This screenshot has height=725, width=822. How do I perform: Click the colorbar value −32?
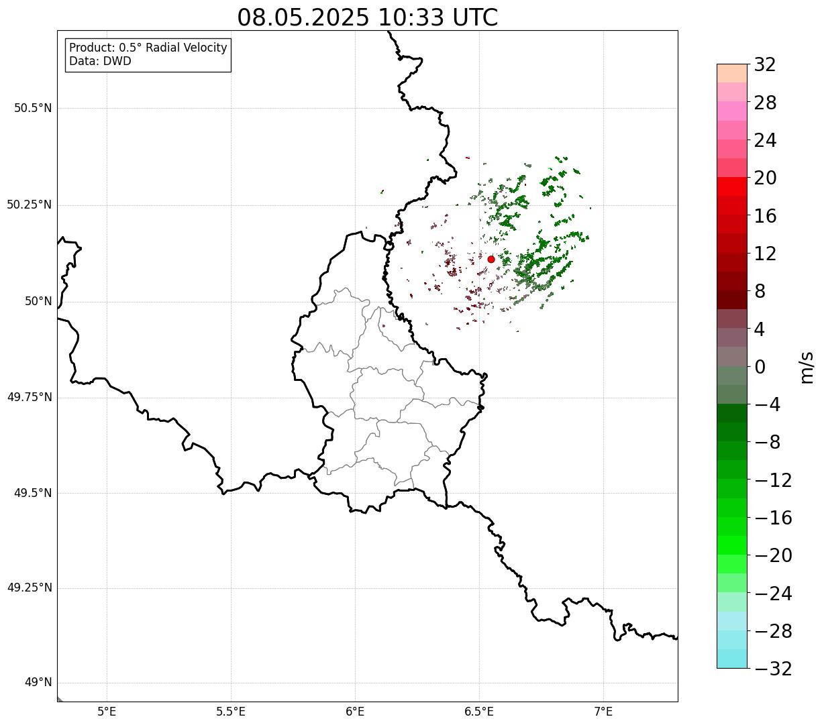pos(773,668)
